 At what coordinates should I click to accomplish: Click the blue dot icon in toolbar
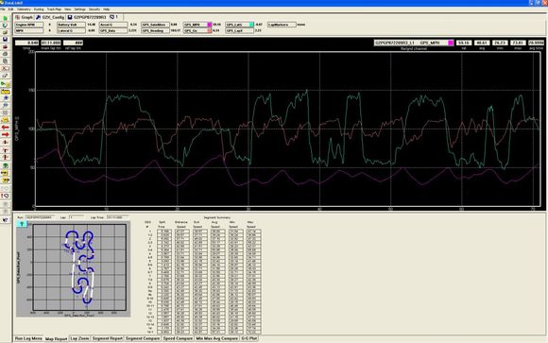[6, 98]
